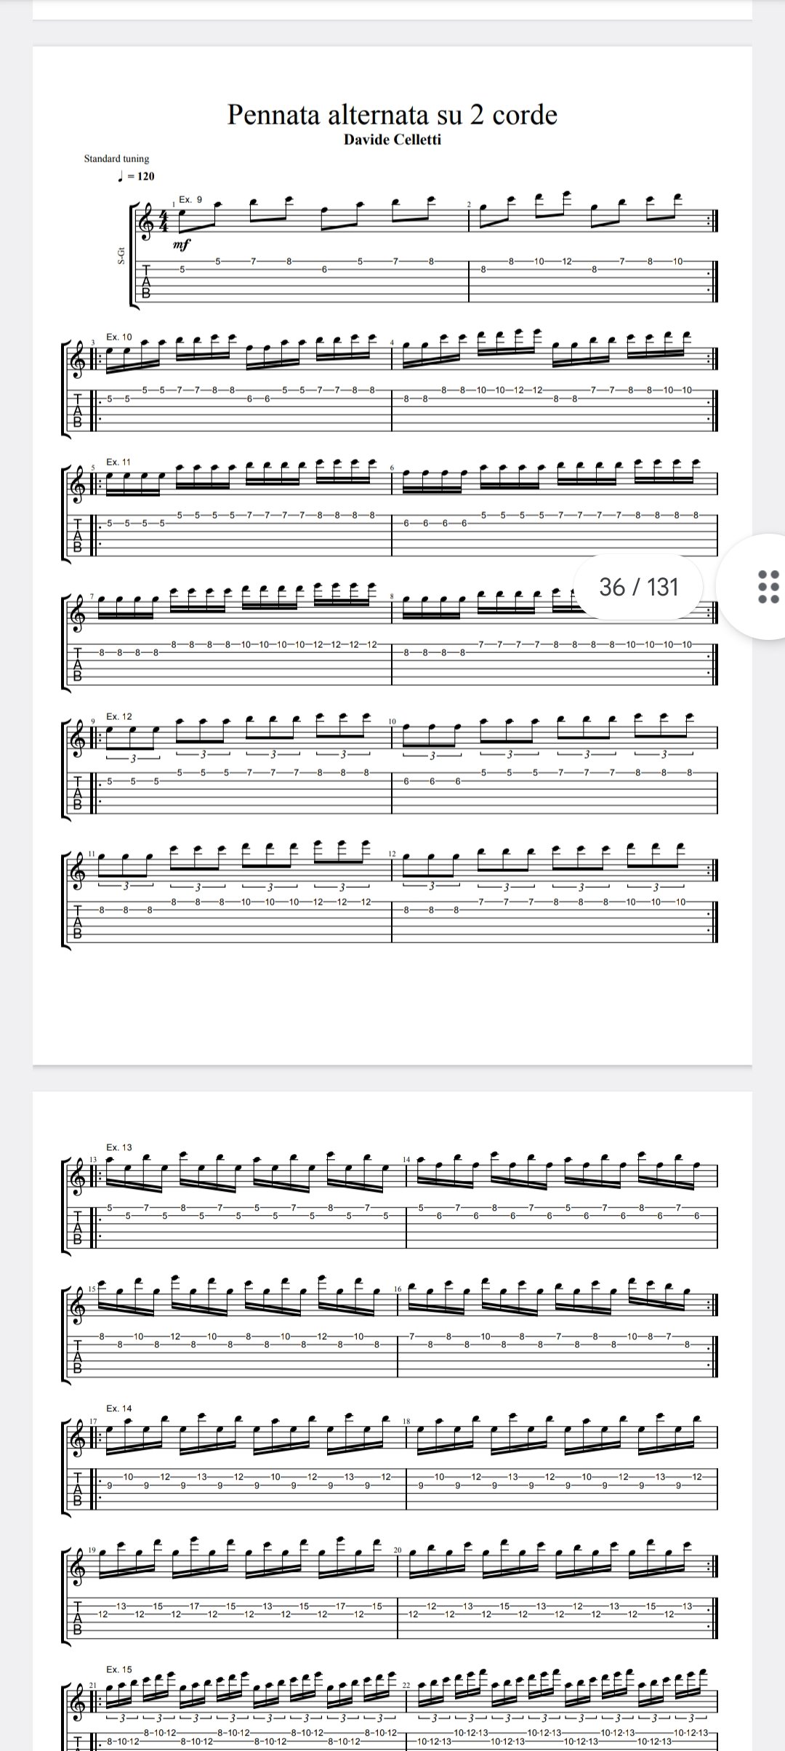This screenshot has width=785, height=1751.
Task: Tap the six-dot grid view button
Action: (768, 586)
